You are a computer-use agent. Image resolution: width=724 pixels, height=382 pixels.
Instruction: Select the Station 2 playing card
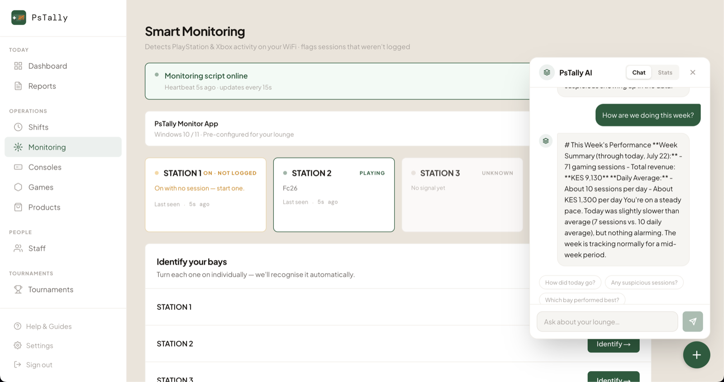coord(334,195)
